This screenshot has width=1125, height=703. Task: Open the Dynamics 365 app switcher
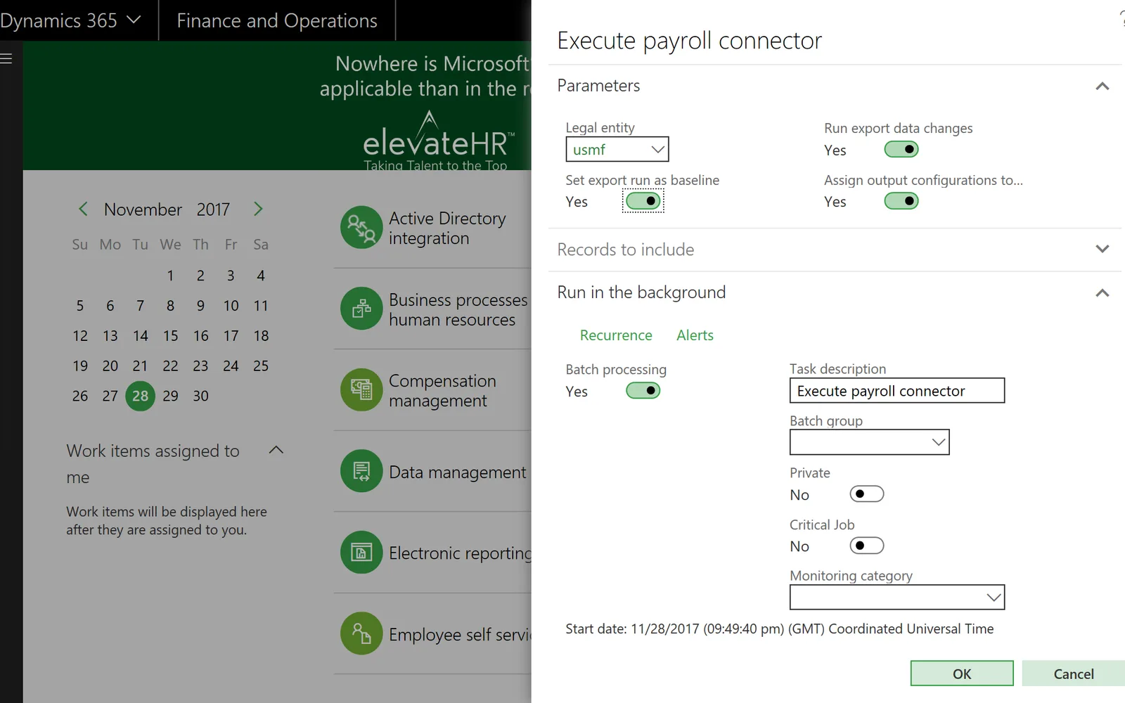click(x=70, y=20)
